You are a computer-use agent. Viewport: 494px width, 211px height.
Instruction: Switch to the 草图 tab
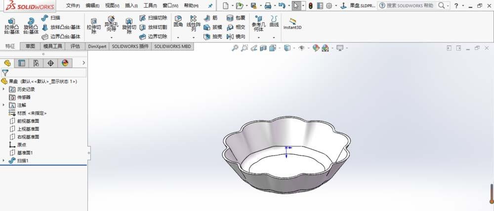click(30, 46)
